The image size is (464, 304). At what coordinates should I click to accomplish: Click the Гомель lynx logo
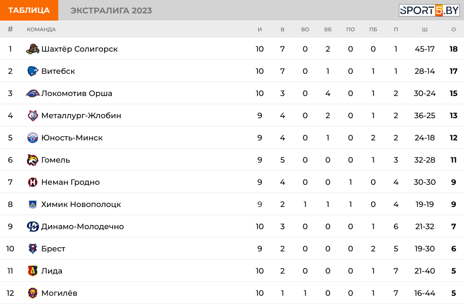pyautogui.click(x=32, y=160)
